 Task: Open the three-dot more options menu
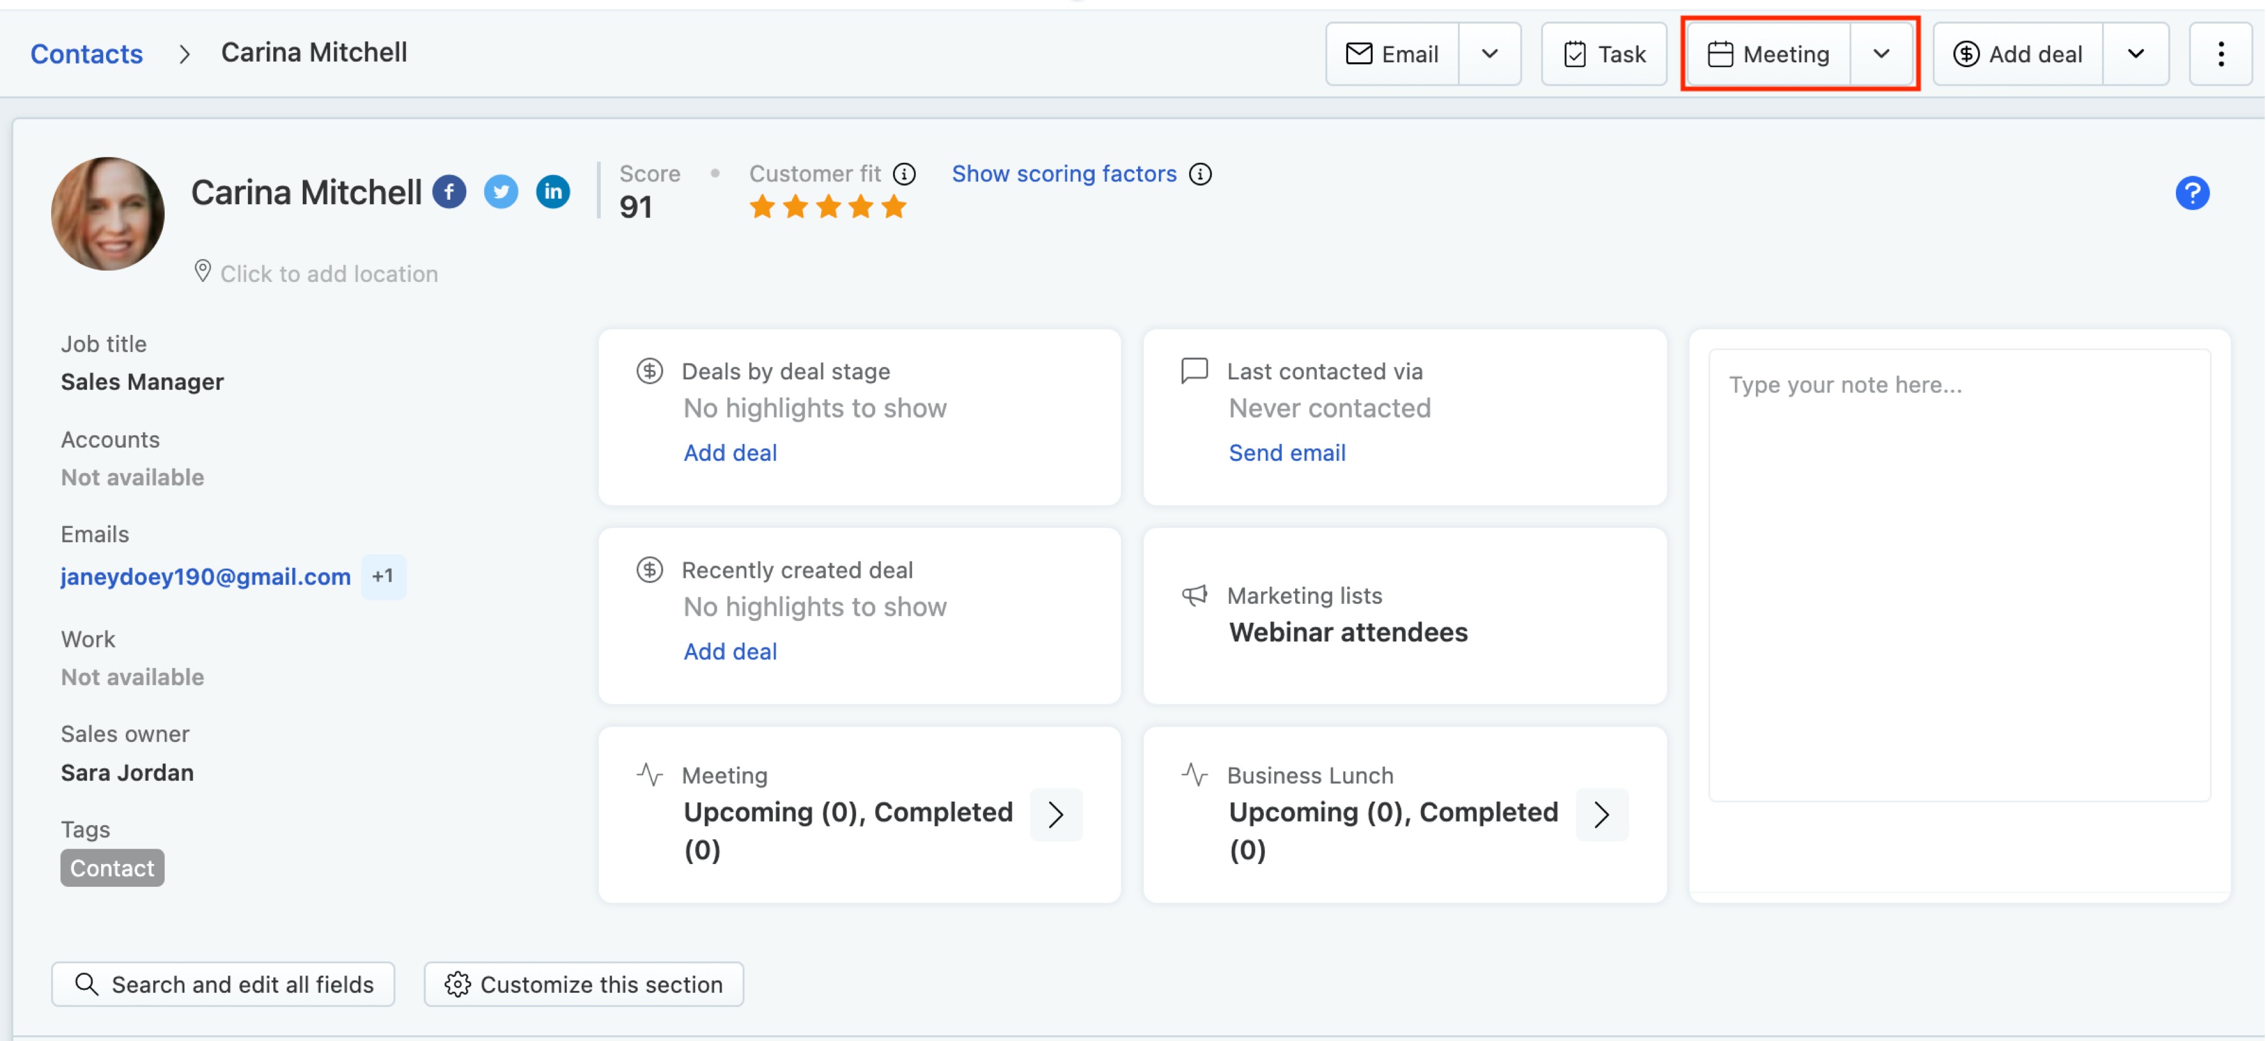(x=2219, y=54)
